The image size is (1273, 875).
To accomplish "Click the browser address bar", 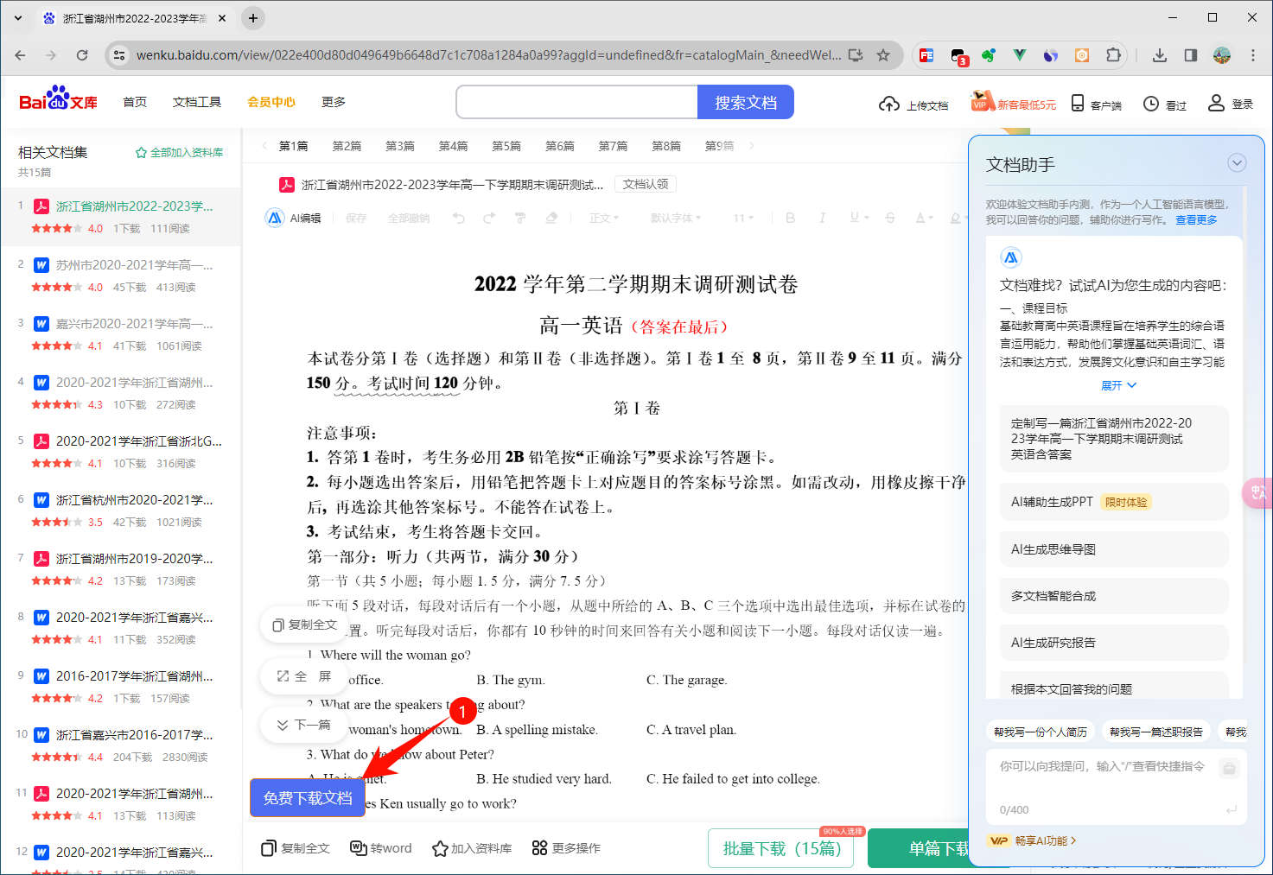I will click(487, 55).
